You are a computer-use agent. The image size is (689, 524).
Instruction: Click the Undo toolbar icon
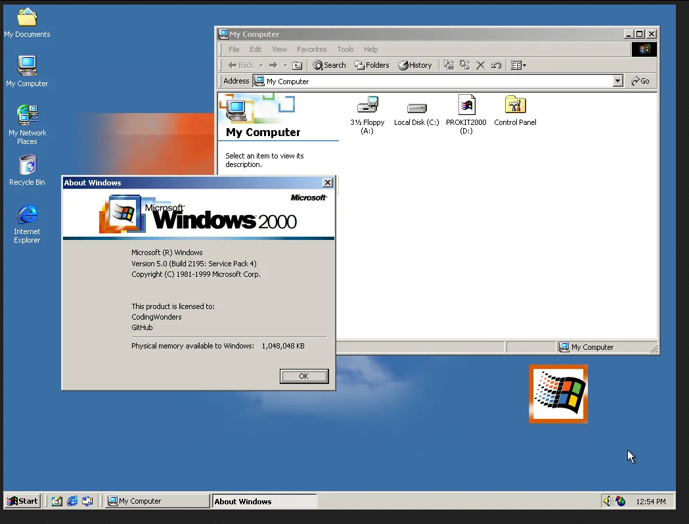[x=496, y=65]
